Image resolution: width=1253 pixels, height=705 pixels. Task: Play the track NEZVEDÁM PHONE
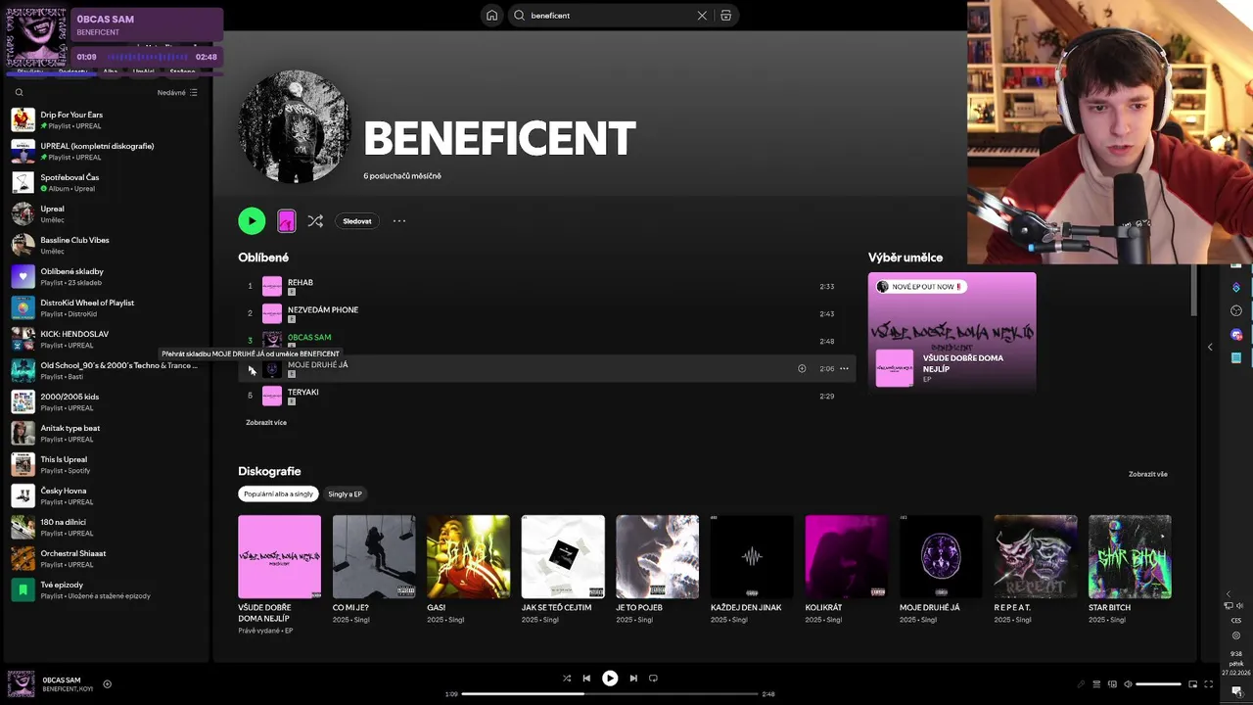pyautogui.click(x=548, y=314)
